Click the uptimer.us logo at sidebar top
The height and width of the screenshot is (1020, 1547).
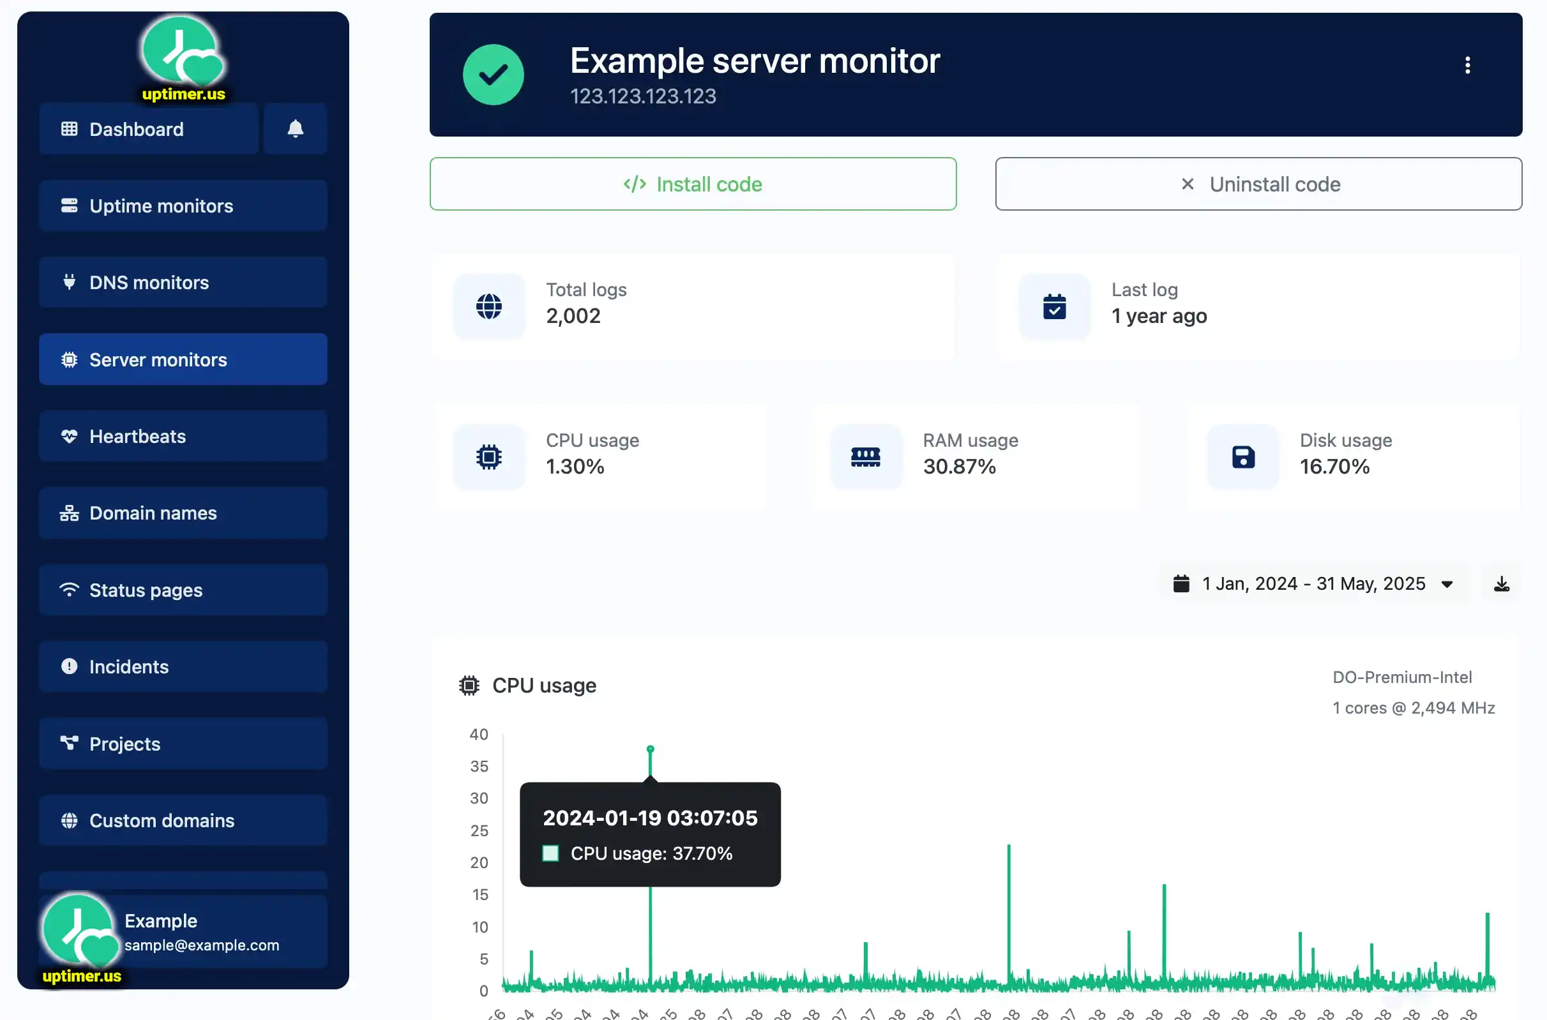click(183, 59)
